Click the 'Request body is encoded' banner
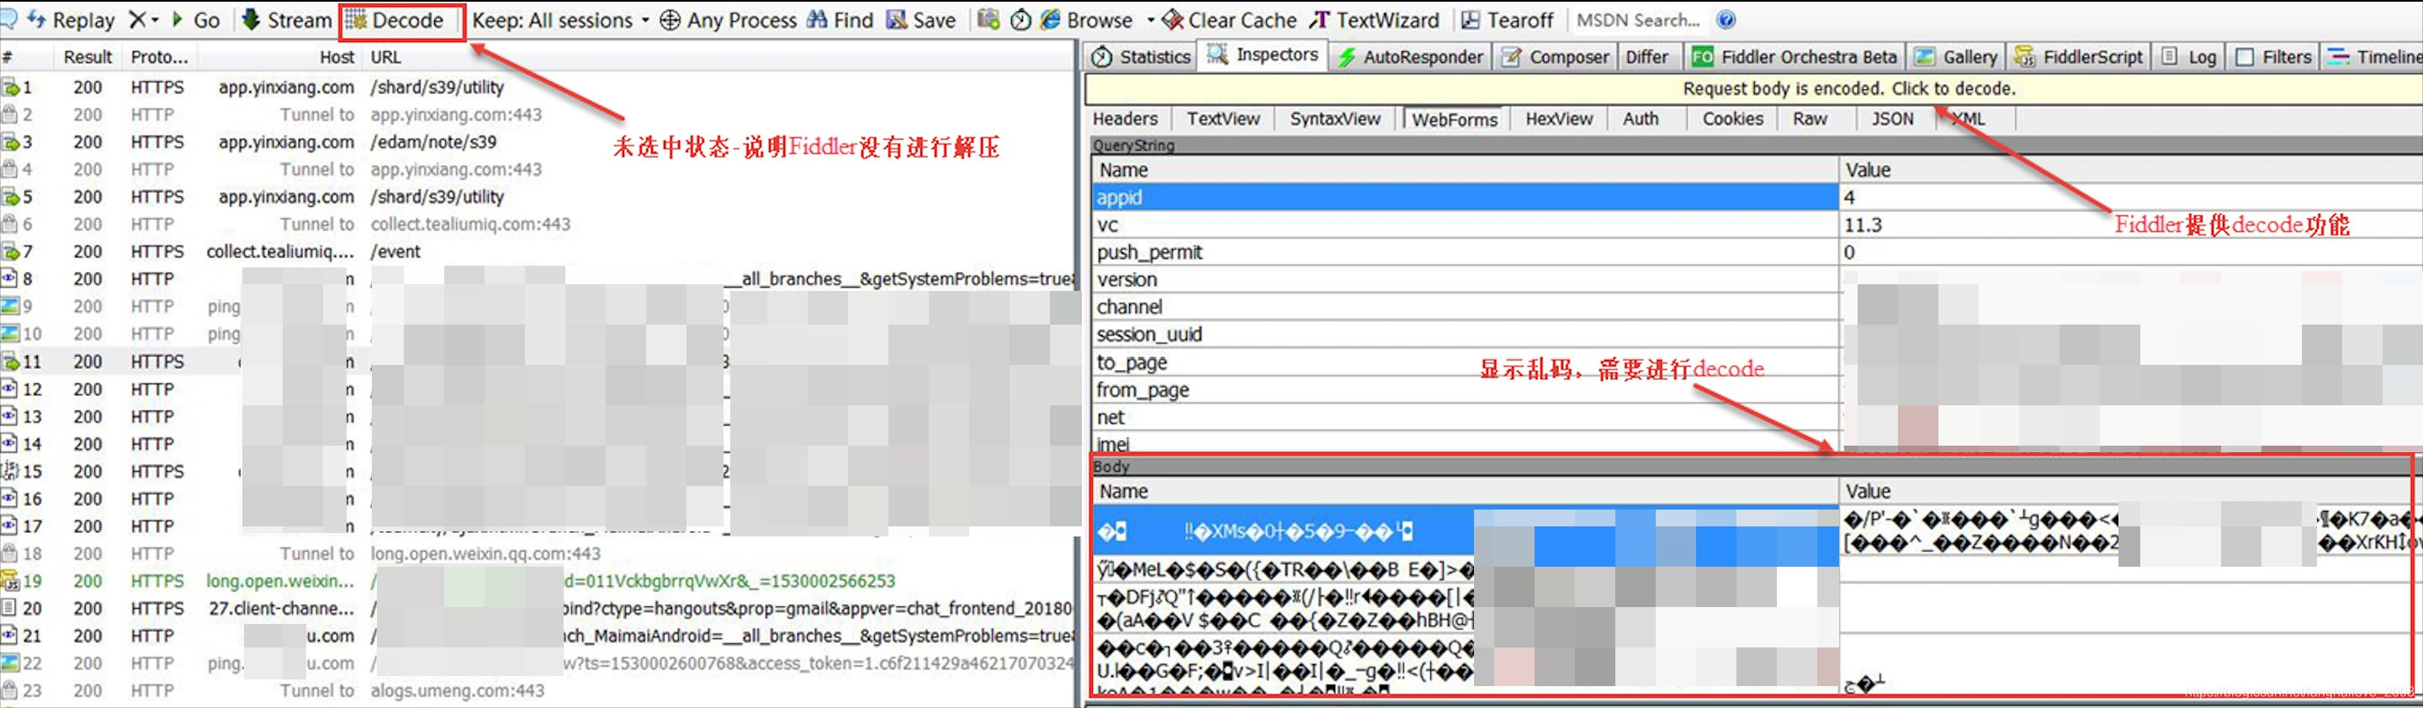 click(x=1754, y=88)
